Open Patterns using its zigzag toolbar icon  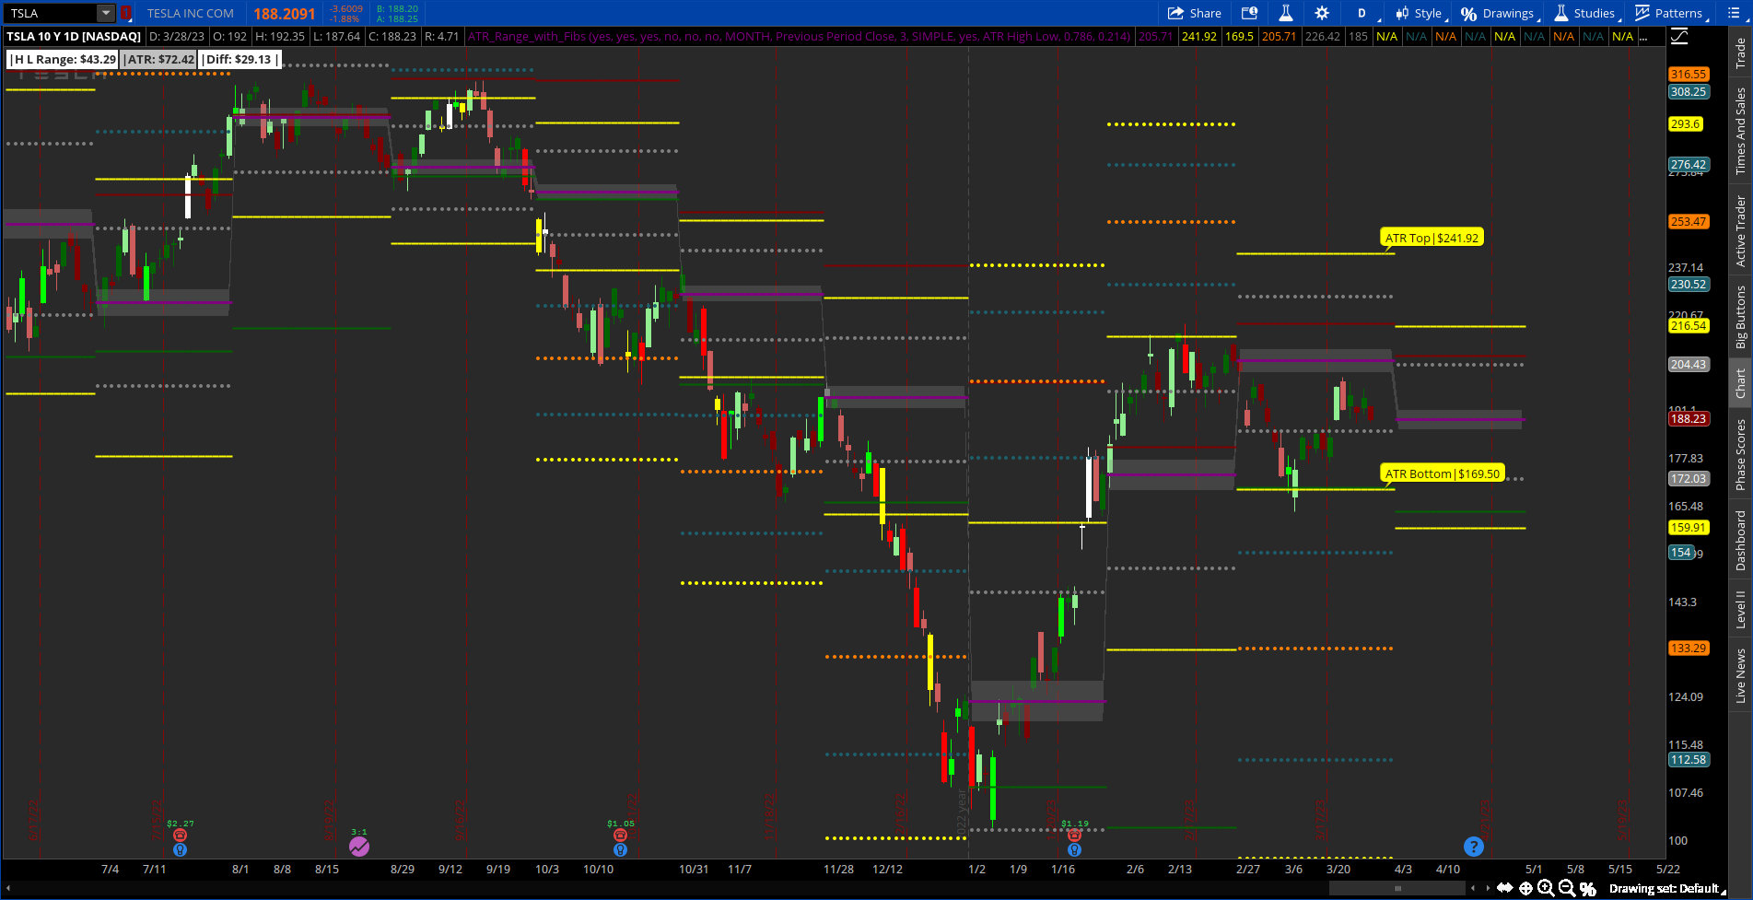coord(1642,12)
